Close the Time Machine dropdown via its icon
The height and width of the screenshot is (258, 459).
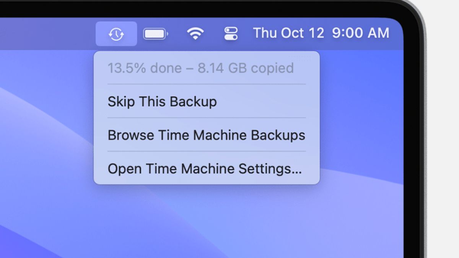tap(116, 34)
